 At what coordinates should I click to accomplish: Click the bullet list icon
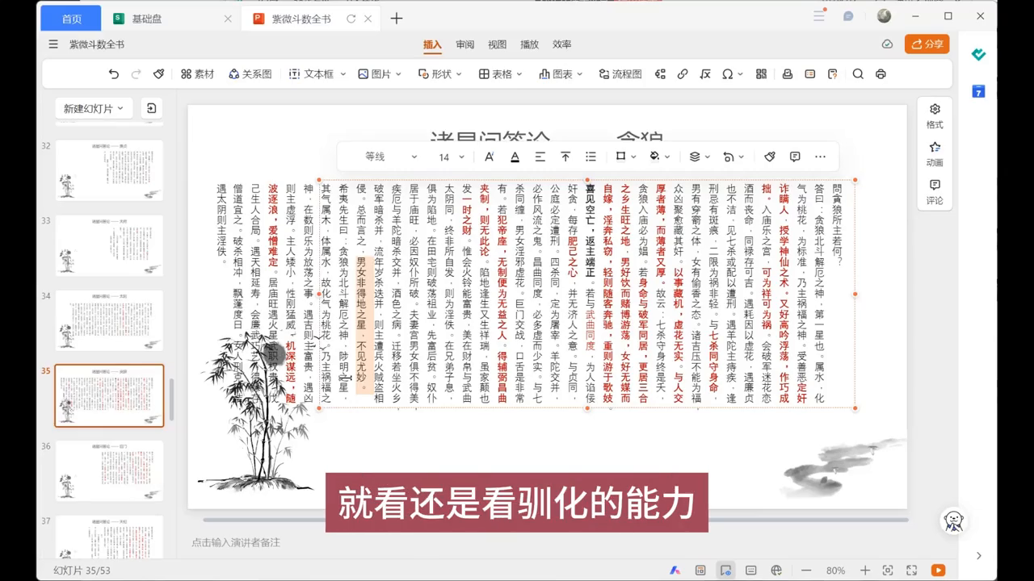(591, 157)
